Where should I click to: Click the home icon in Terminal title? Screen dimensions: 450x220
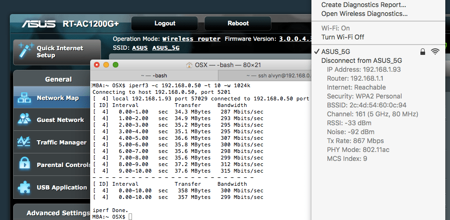click(189, 65)
